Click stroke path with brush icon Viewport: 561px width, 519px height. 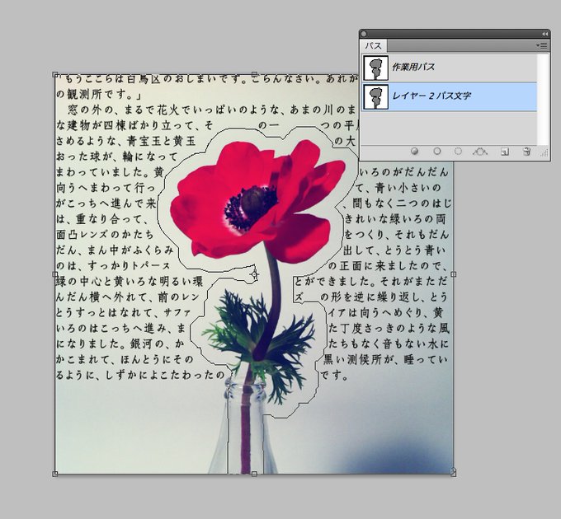437,152
